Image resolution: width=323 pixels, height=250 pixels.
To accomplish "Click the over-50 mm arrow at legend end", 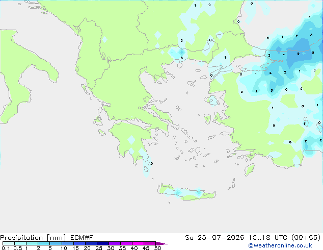I will coord(162,243).
